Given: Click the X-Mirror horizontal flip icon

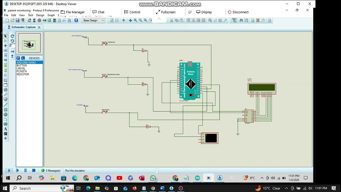Looking at the screenshot, I should pyautogui.click(x=12, y=51).
